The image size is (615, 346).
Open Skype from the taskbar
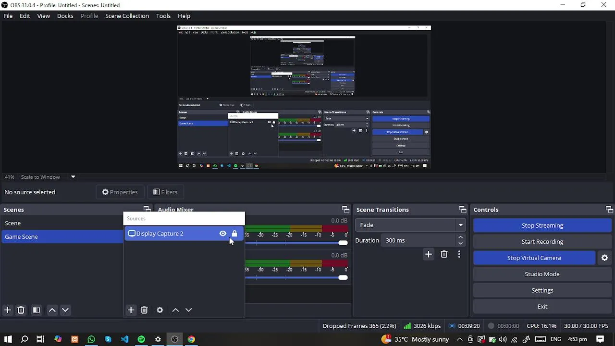point(108,339)
